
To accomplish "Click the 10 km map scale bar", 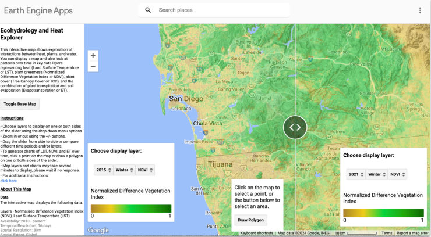I will coord(355,233).
